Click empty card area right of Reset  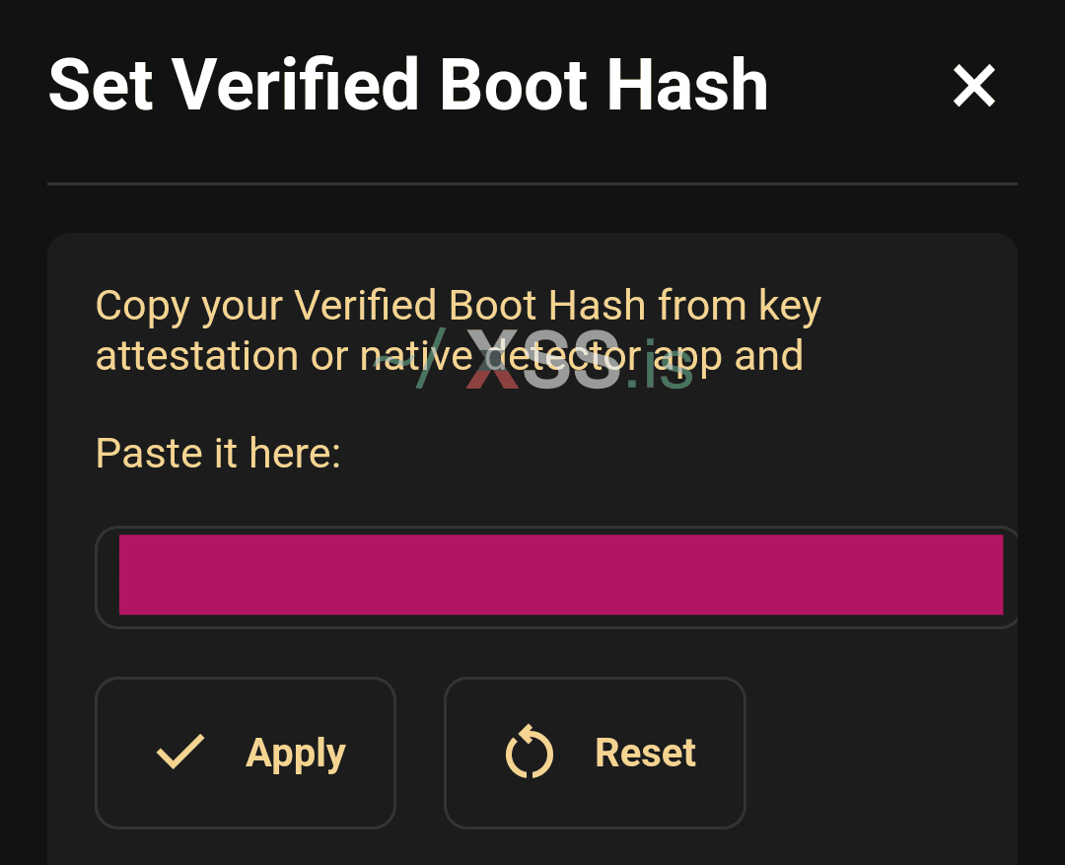pyautogui.click(x=882, y=753)
